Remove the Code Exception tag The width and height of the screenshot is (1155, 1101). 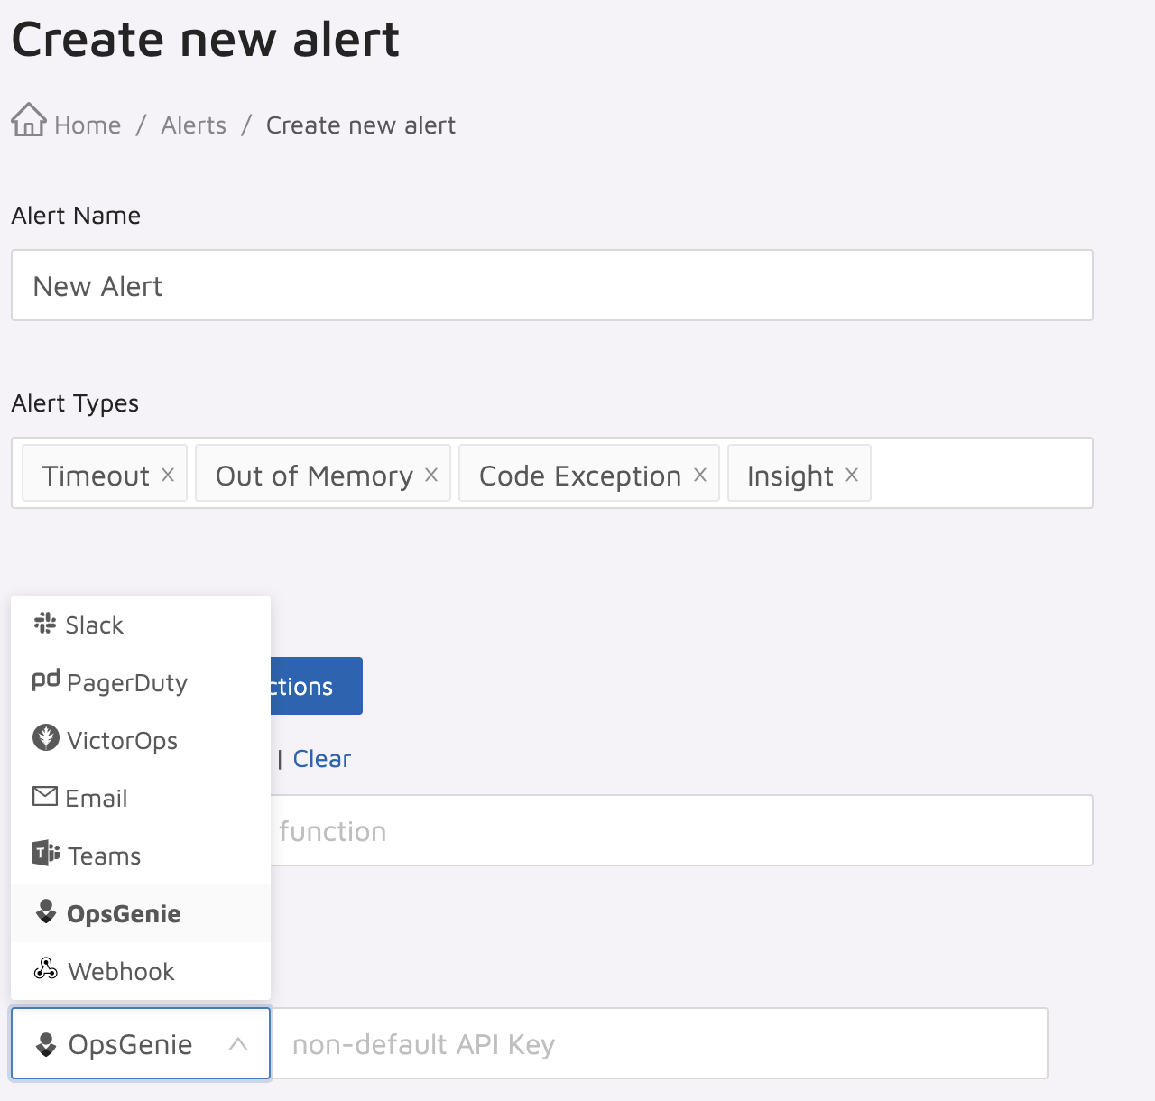point(700,475)
